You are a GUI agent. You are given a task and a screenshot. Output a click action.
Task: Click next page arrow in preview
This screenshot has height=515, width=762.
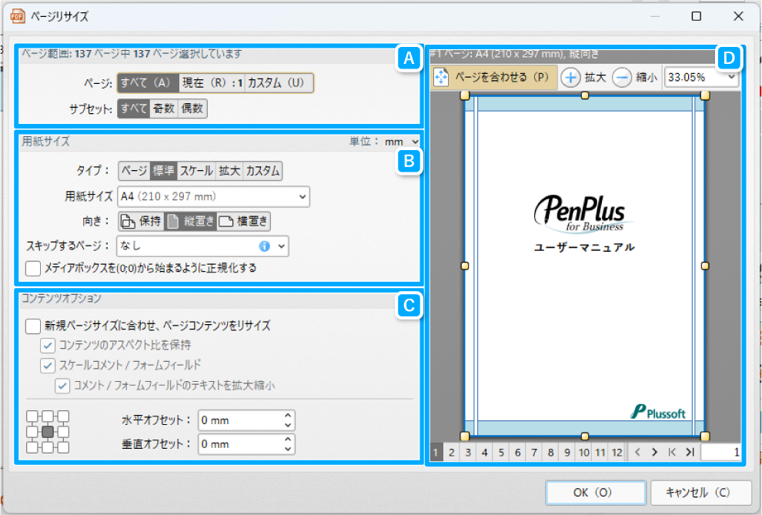(654, 453)
